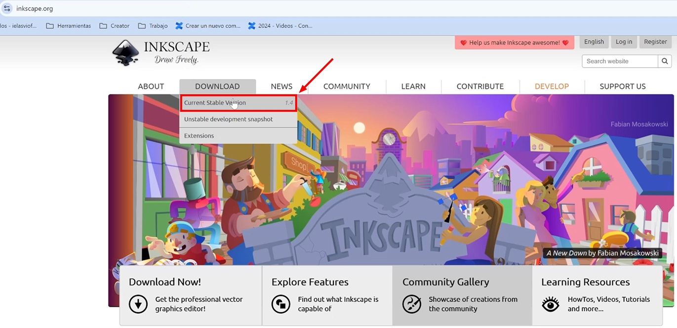Click the magnifier search icon

[665, 61]
